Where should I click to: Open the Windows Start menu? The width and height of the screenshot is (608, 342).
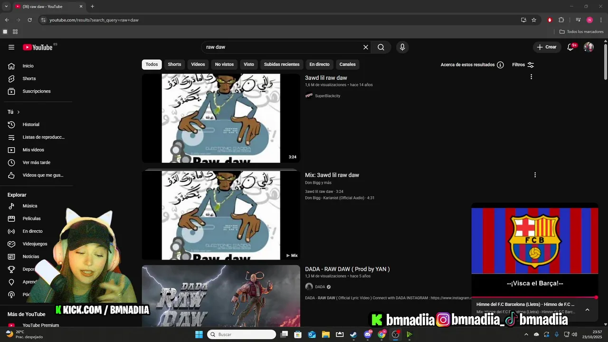click(x=199, y=334)
